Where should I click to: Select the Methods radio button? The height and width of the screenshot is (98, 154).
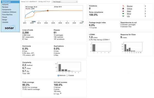[x=58, y=75]
